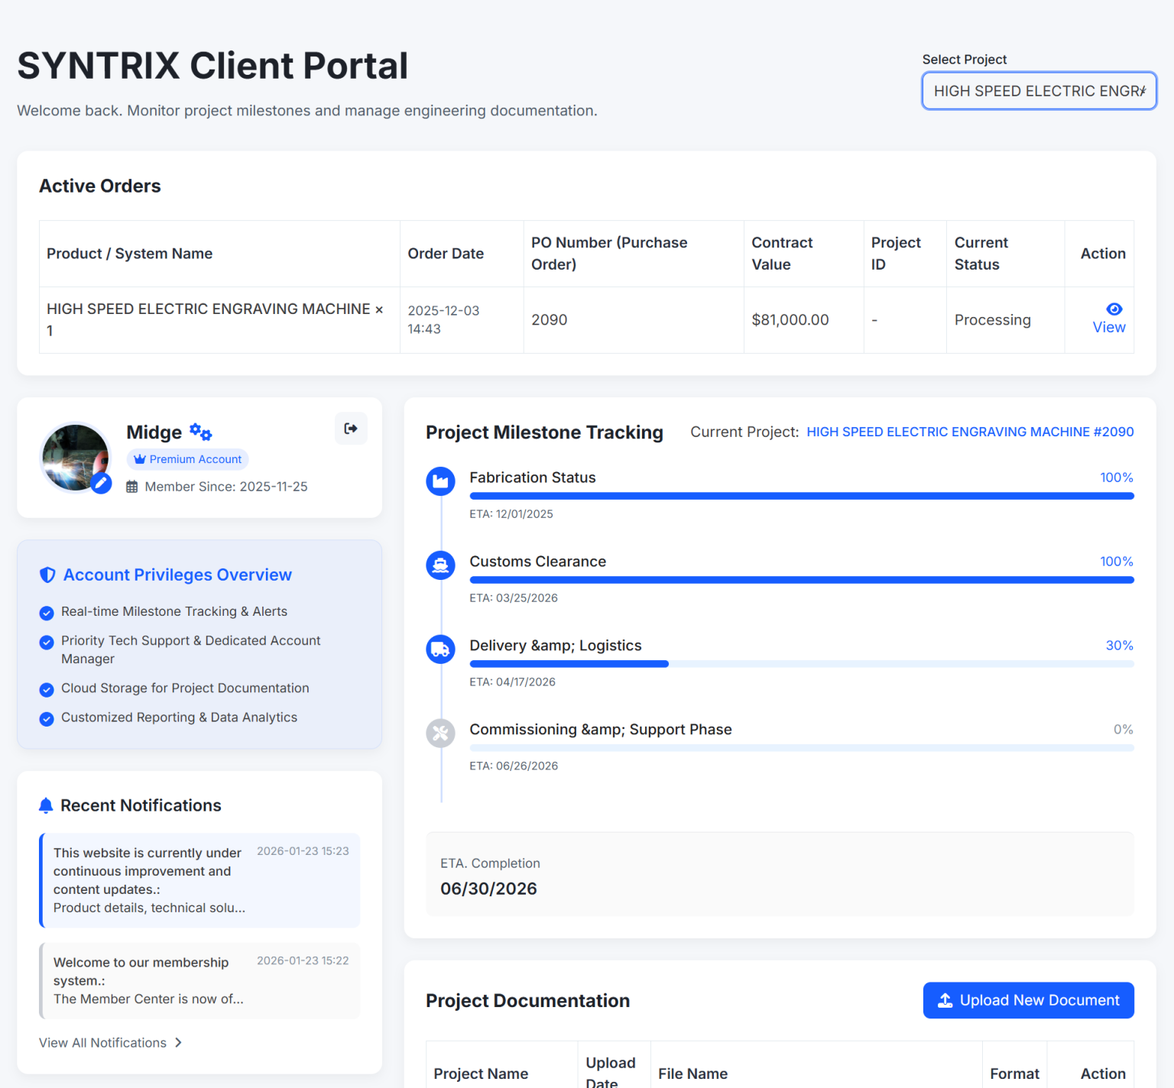Click the Customs Clearance ship icon
The height and width of the screenshot is (1088, 1174).
tap(440, 565)
